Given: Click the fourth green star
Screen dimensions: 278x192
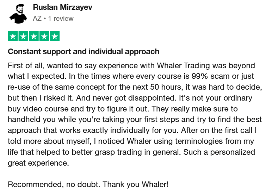Looking at the screenshot, I should pyautogui.click(x=44, y=36).
